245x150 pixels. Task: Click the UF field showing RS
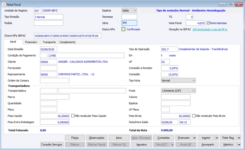[x=165, y=62]
